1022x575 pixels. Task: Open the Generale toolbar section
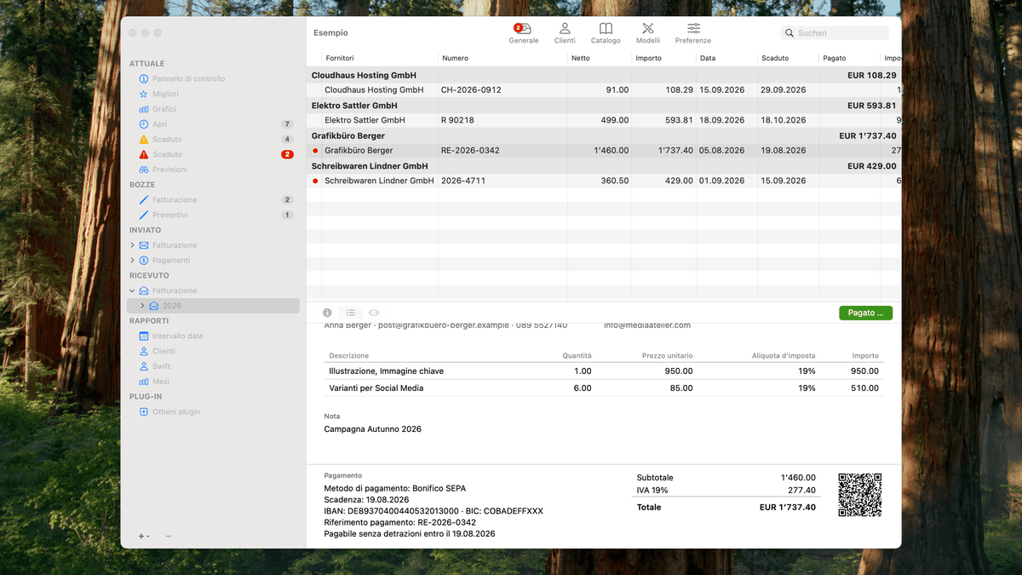pyautogui.click(x=524, y=33)
